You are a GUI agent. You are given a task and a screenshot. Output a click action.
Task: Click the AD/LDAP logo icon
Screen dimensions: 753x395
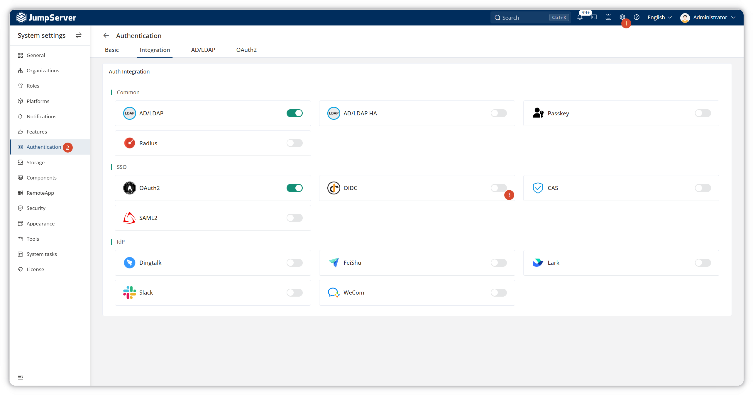click(129, 113)
